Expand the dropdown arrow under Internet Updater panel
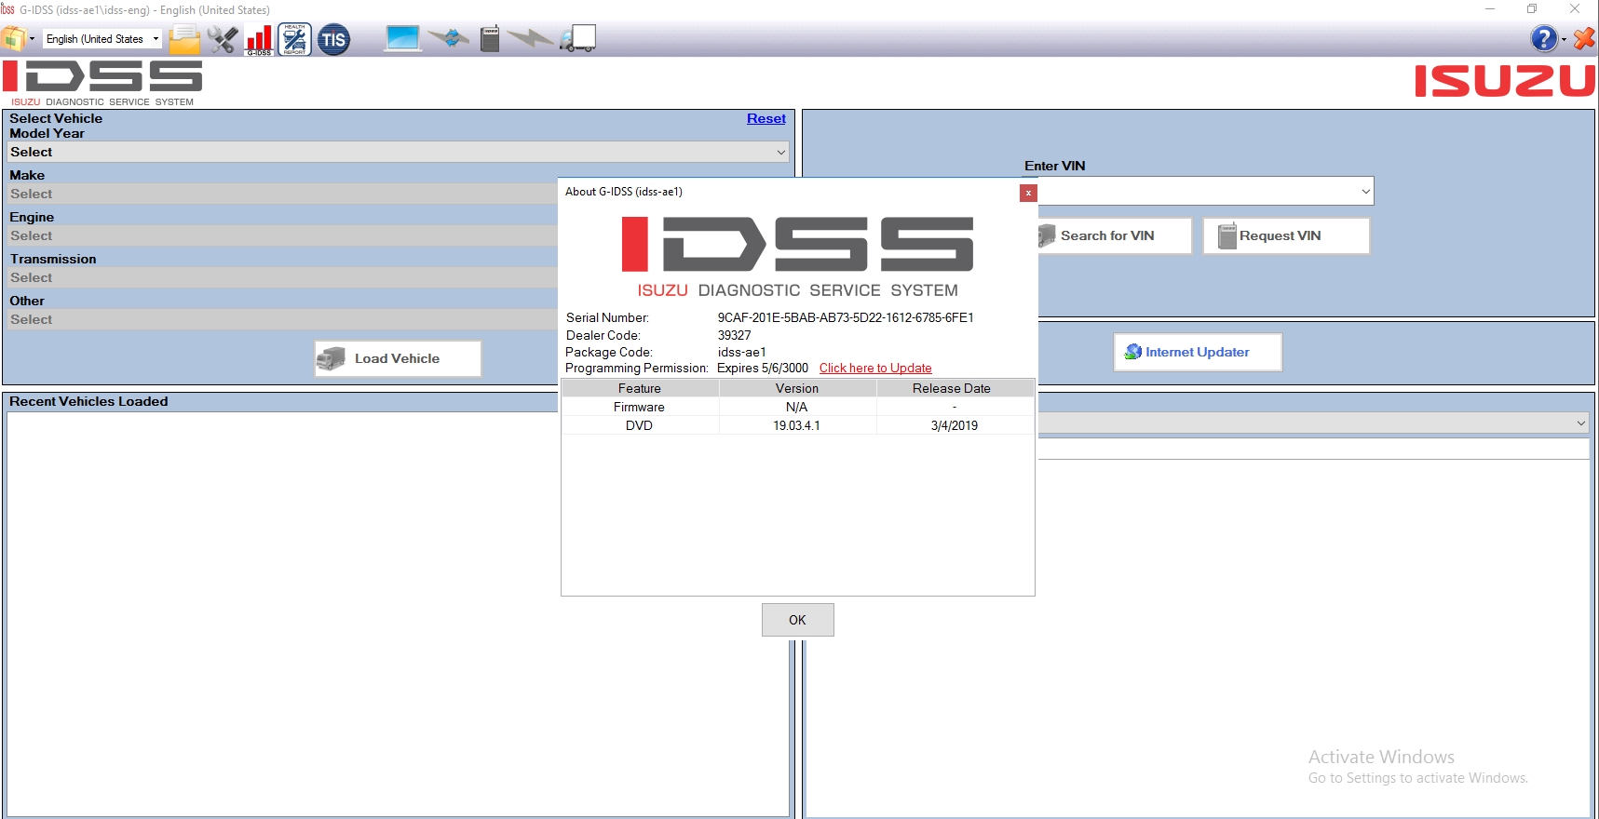The image size is (1599, 819). coord(1580,423)
